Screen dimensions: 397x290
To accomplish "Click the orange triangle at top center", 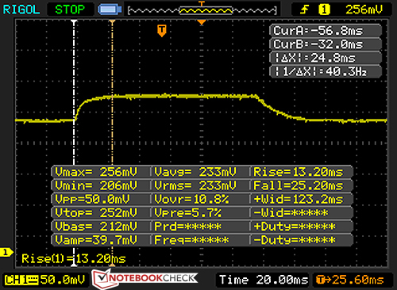I will point(202,22).
